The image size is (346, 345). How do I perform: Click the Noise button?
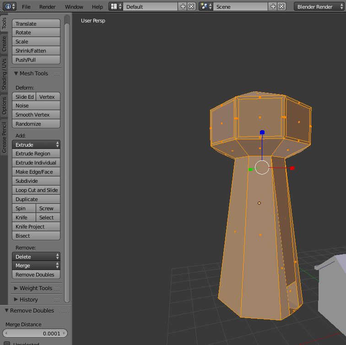pyautogui.click(x=36, y=106)
